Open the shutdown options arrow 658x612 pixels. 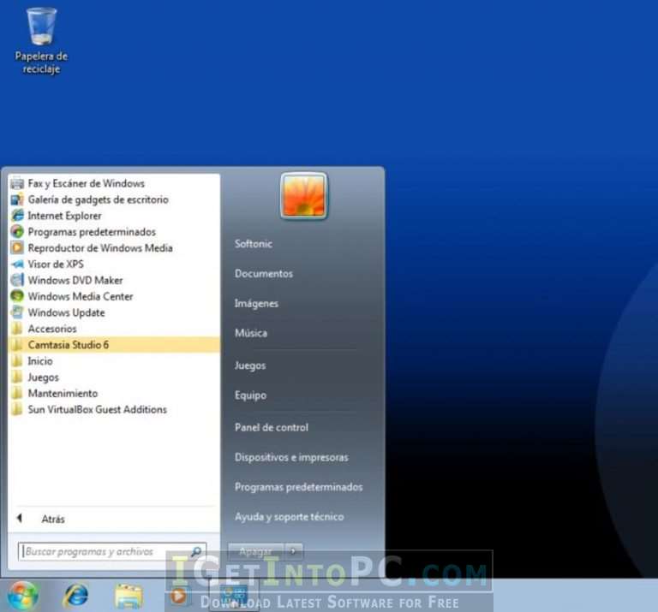293,551
